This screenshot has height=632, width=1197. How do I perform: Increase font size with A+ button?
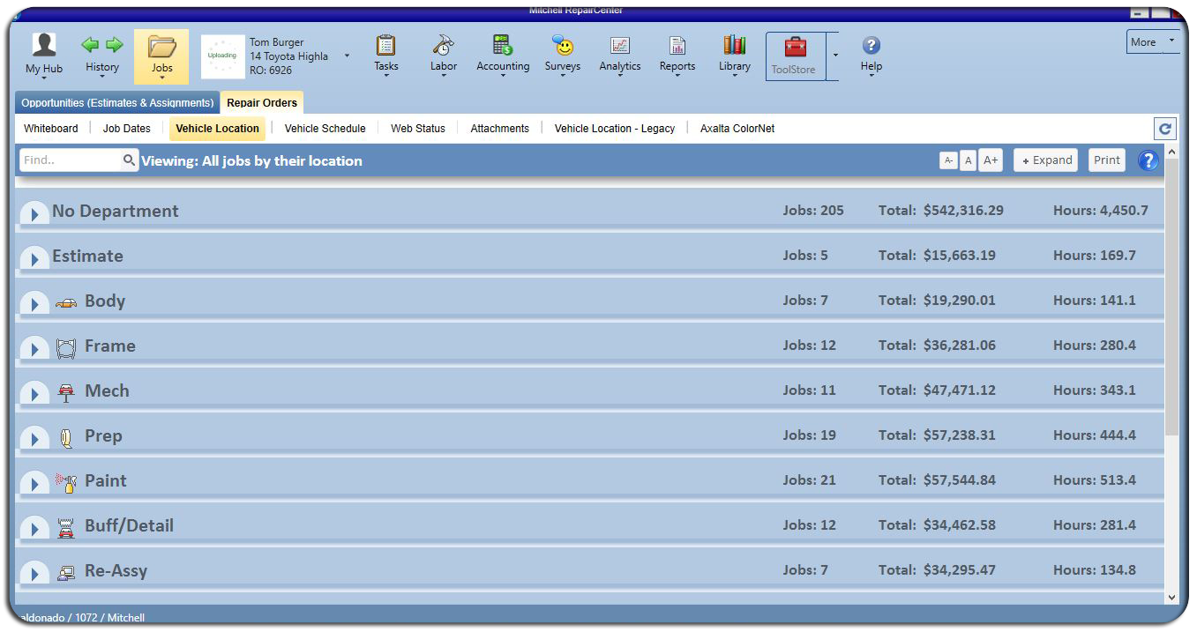point(991,160)
